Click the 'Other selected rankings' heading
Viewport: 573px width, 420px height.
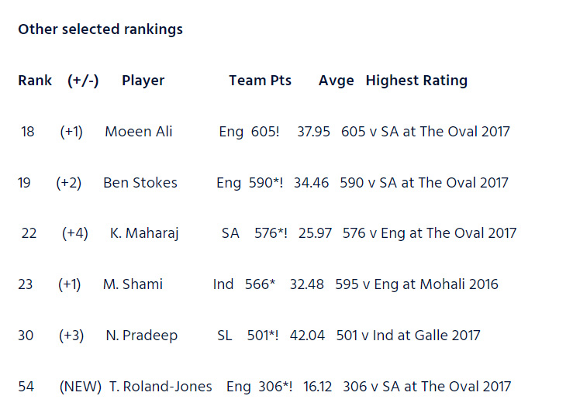click(x=101, y=29)
